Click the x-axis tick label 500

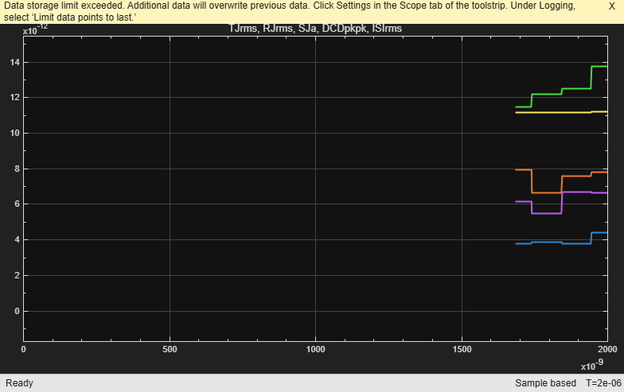[170, 350]
